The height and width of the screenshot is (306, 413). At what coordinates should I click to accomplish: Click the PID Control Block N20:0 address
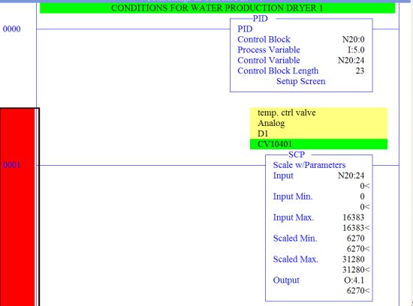(x=353, y=40)
